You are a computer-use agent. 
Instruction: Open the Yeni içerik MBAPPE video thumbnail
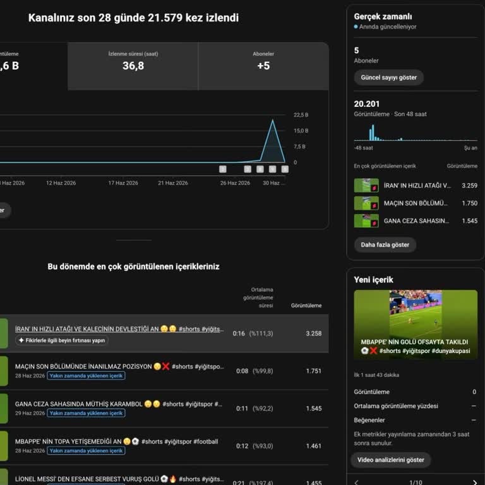[x=416, y=325]
